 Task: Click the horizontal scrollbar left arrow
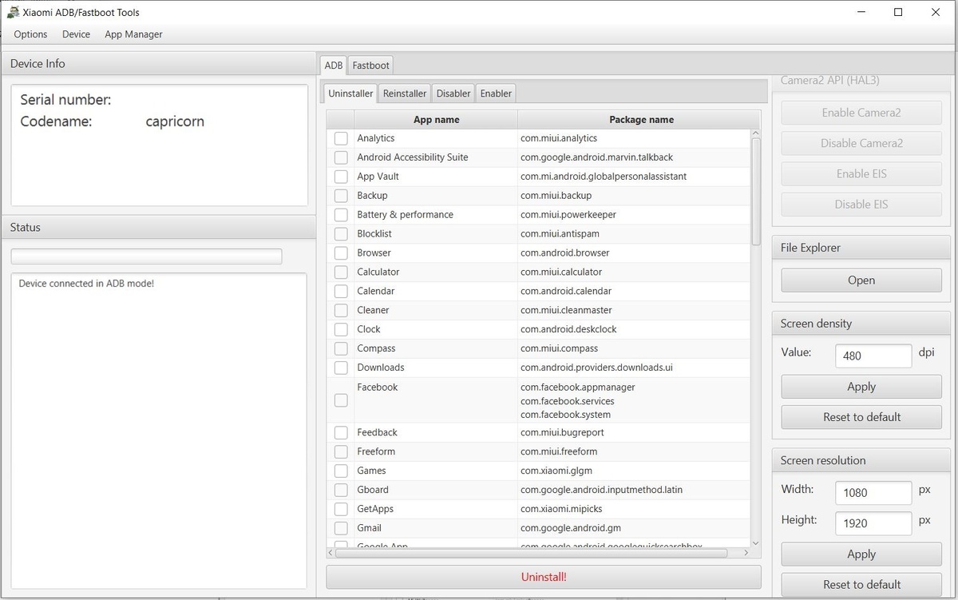click(x=331, y=552)
